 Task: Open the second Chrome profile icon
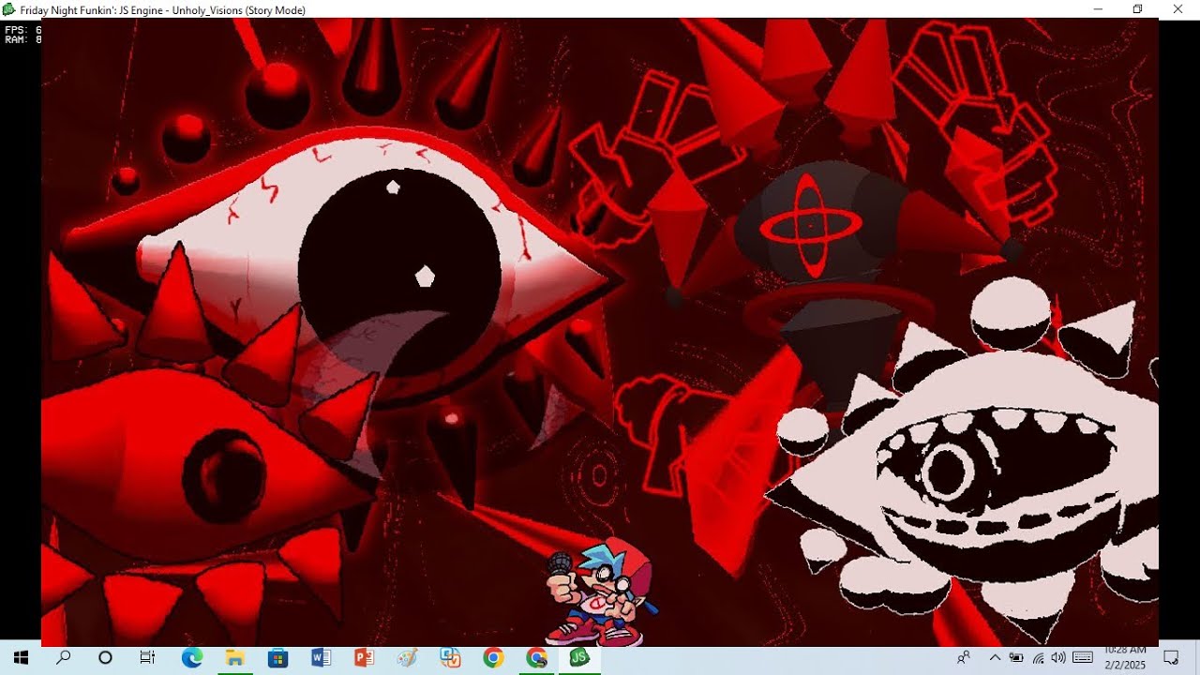click(x=536, y=658)
